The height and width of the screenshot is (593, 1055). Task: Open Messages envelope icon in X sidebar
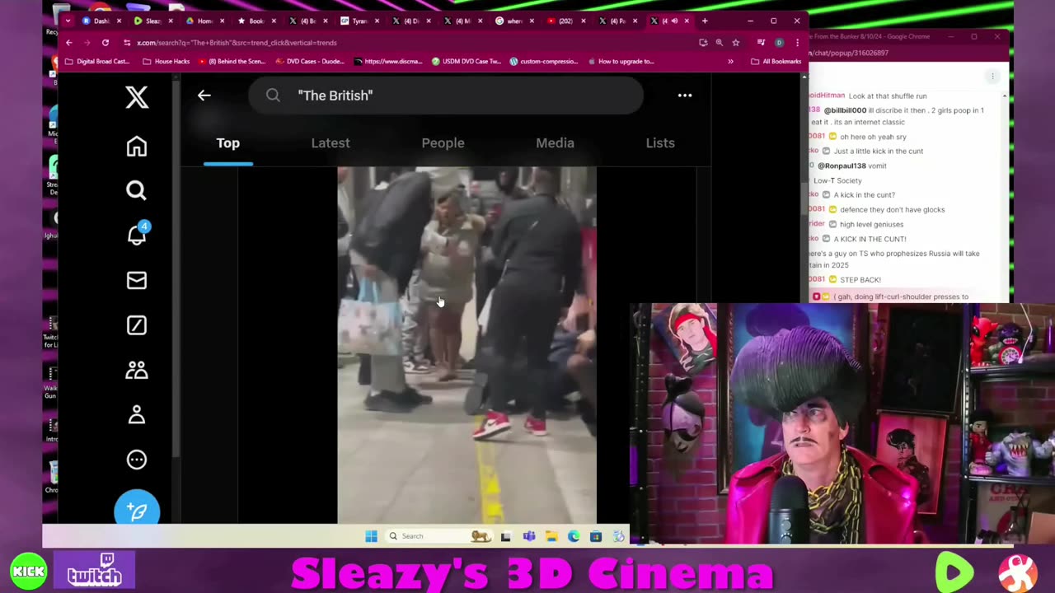point(137,281)
